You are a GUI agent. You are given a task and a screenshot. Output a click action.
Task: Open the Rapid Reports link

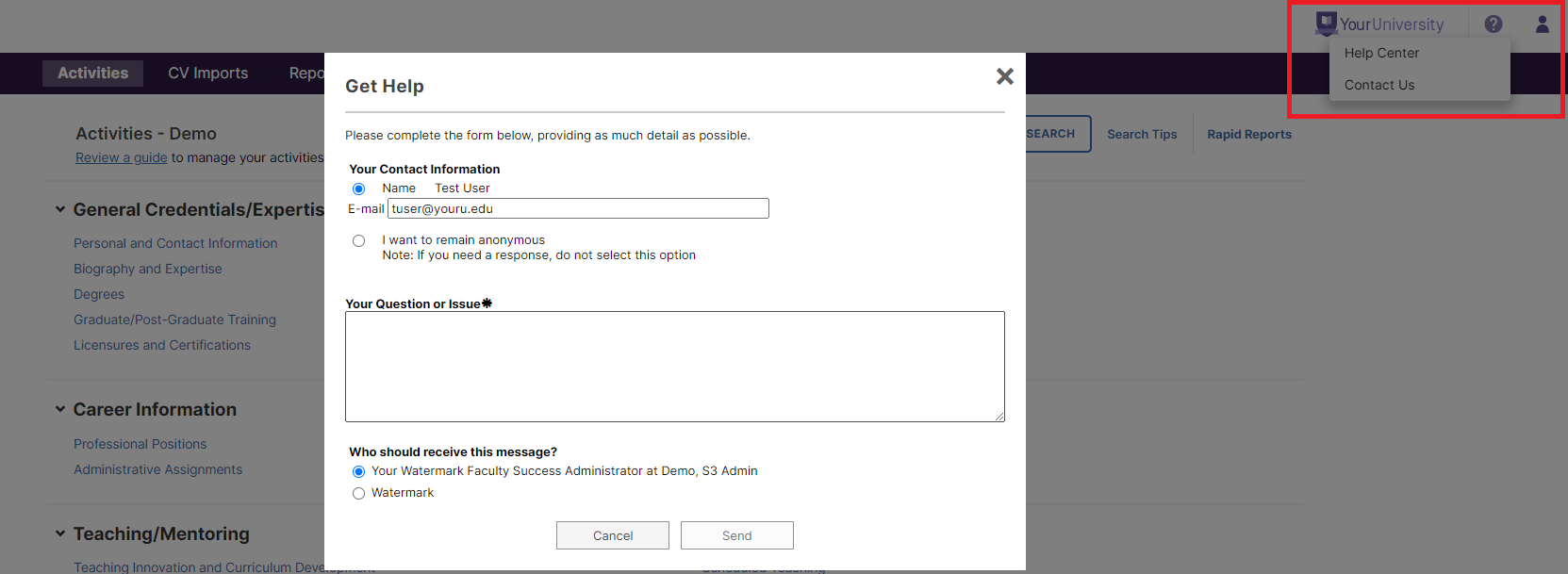pos(1248,135)
